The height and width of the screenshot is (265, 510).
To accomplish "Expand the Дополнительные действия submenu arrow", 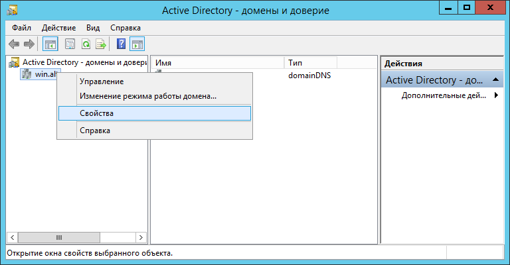I will coord(496,95).
